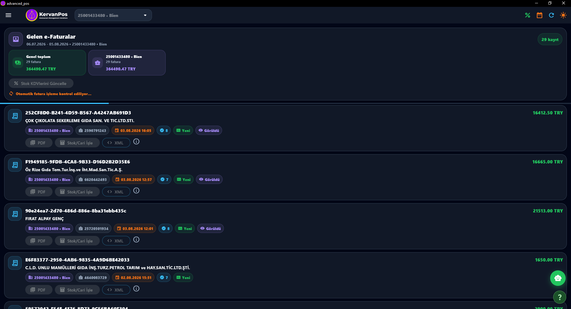Screen dimensions: 571x309
Task: Click the green question mark help button
Action: [x=559, y=297]
